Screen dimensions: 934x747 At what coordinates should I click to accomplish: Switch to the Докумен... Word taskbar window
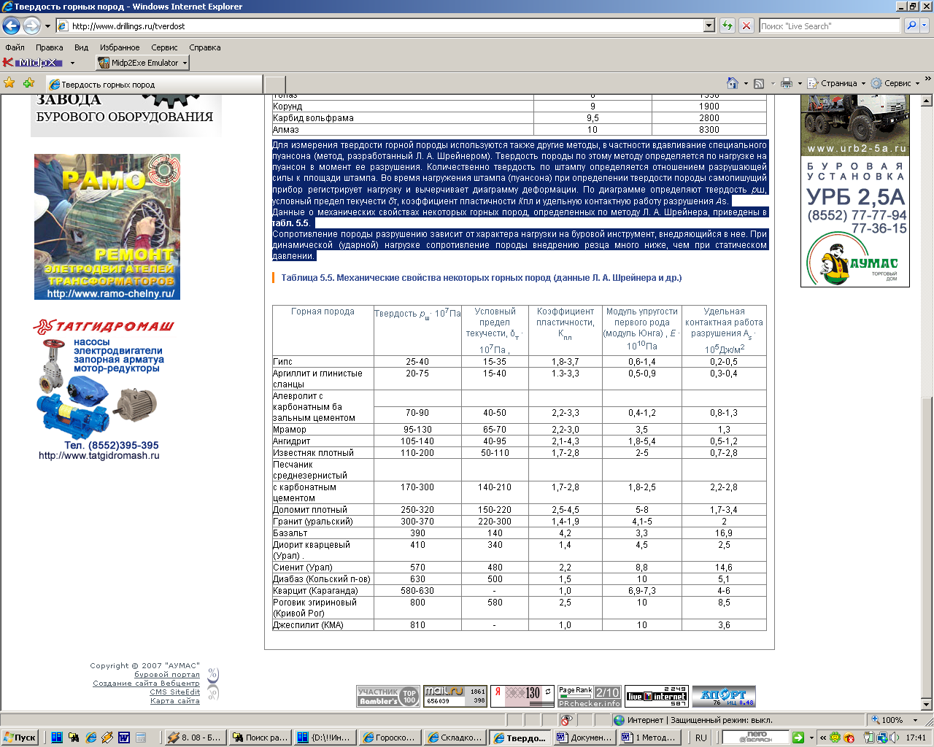584,738
